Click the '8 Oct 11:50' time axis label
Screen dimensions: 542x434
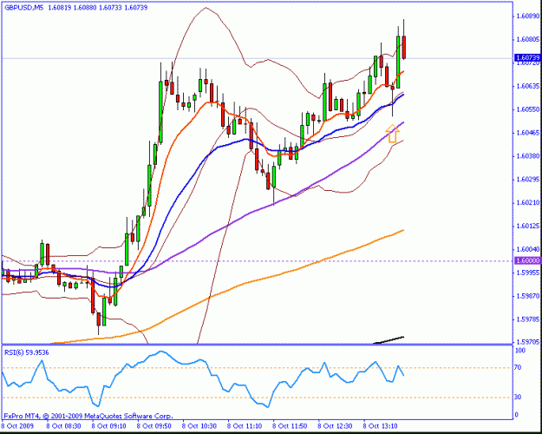pos(290,426)
